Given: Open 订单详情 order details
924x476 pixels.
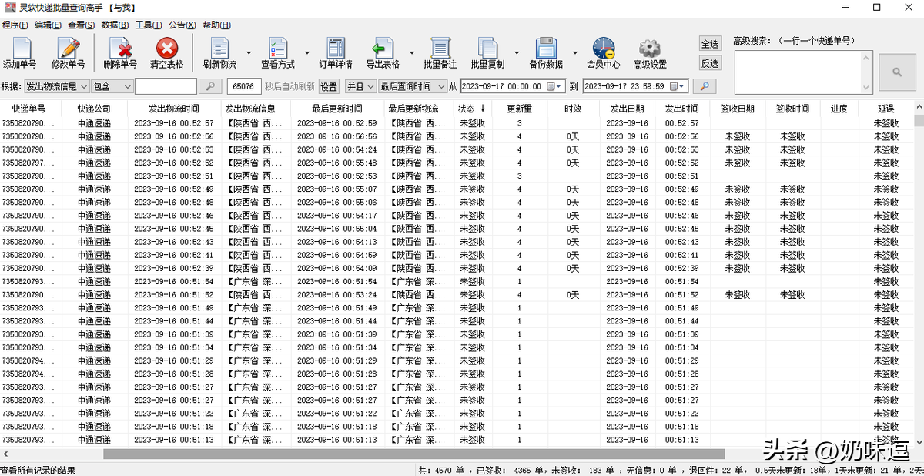Looking at the screenshot, I should [x=335, y=52].
